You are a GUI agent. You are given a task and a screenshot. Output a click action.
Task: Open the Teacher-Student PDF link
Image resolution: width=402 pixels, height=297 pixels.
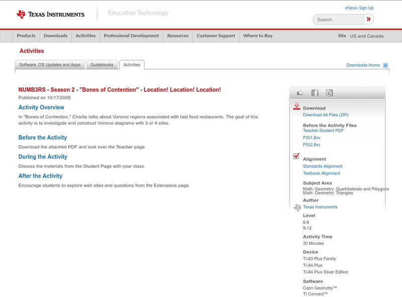[323, 130]
